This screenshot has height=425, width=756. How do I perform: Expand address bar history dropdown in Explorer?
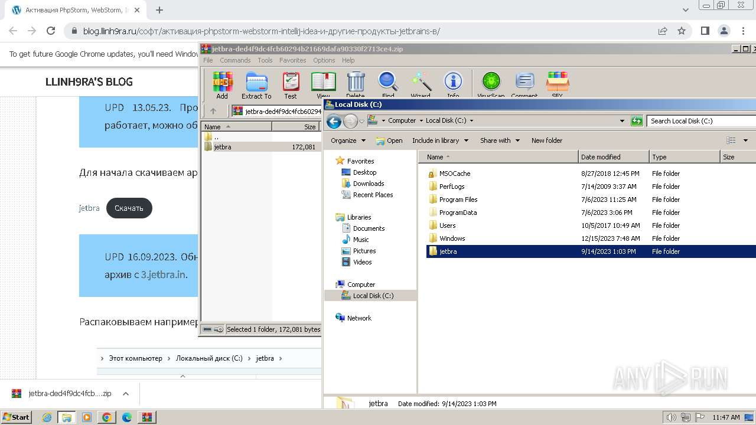click(622, 121)
